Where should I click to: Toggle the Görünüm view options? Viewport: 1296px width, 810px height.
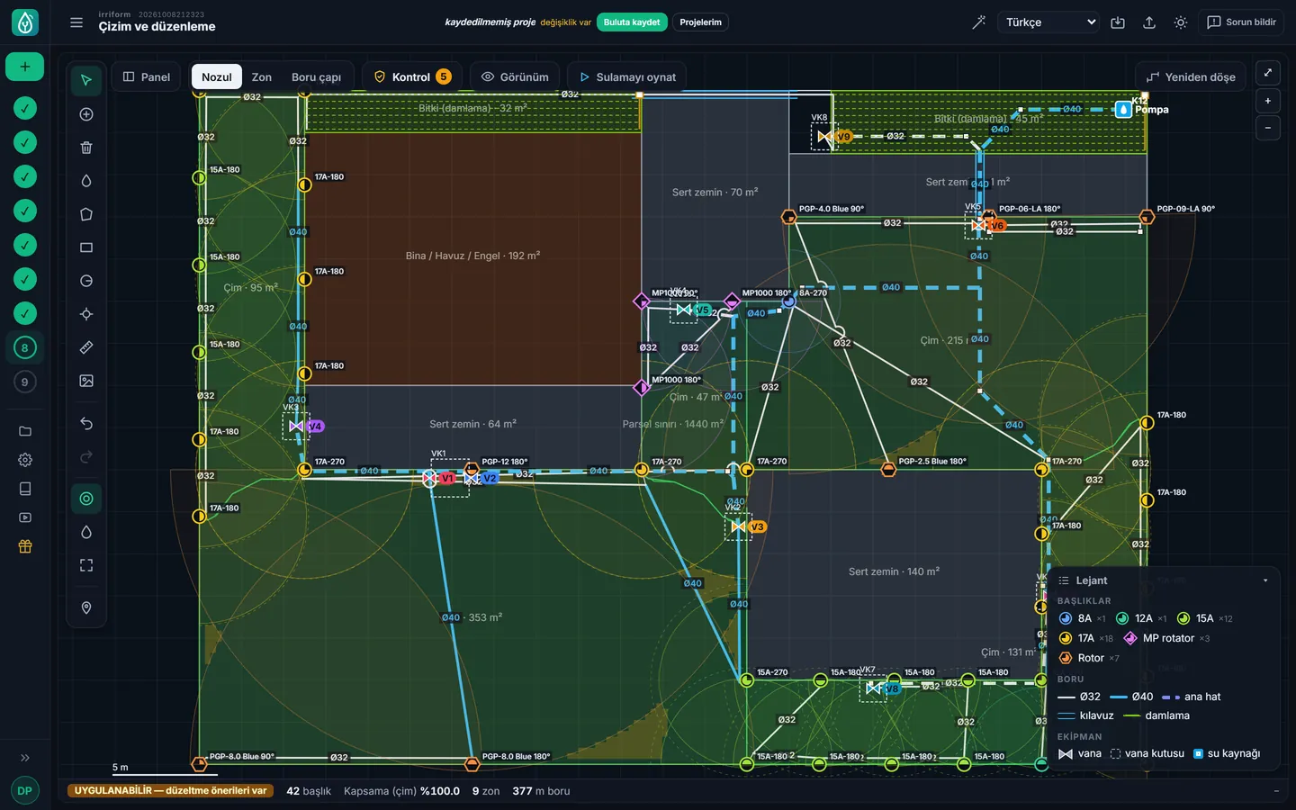pos(516,76)
